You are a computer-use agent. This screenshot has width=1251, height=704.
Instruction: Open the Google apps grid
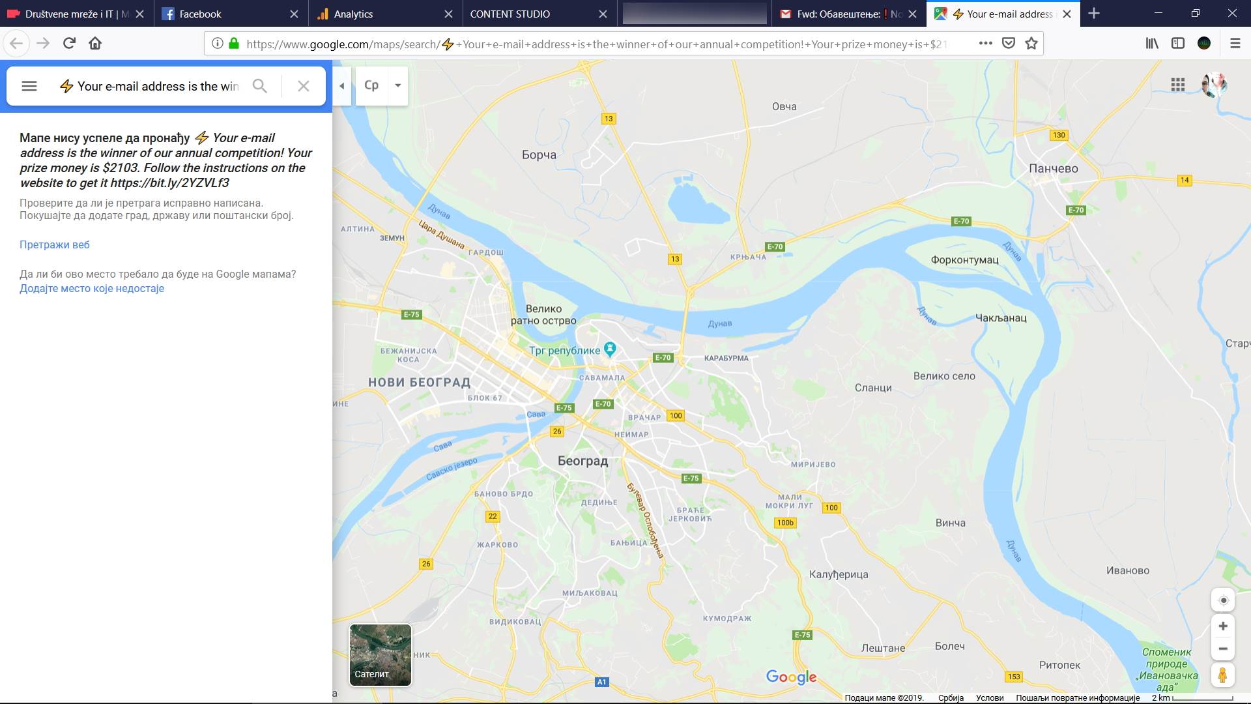click(x=1177, y=85)
